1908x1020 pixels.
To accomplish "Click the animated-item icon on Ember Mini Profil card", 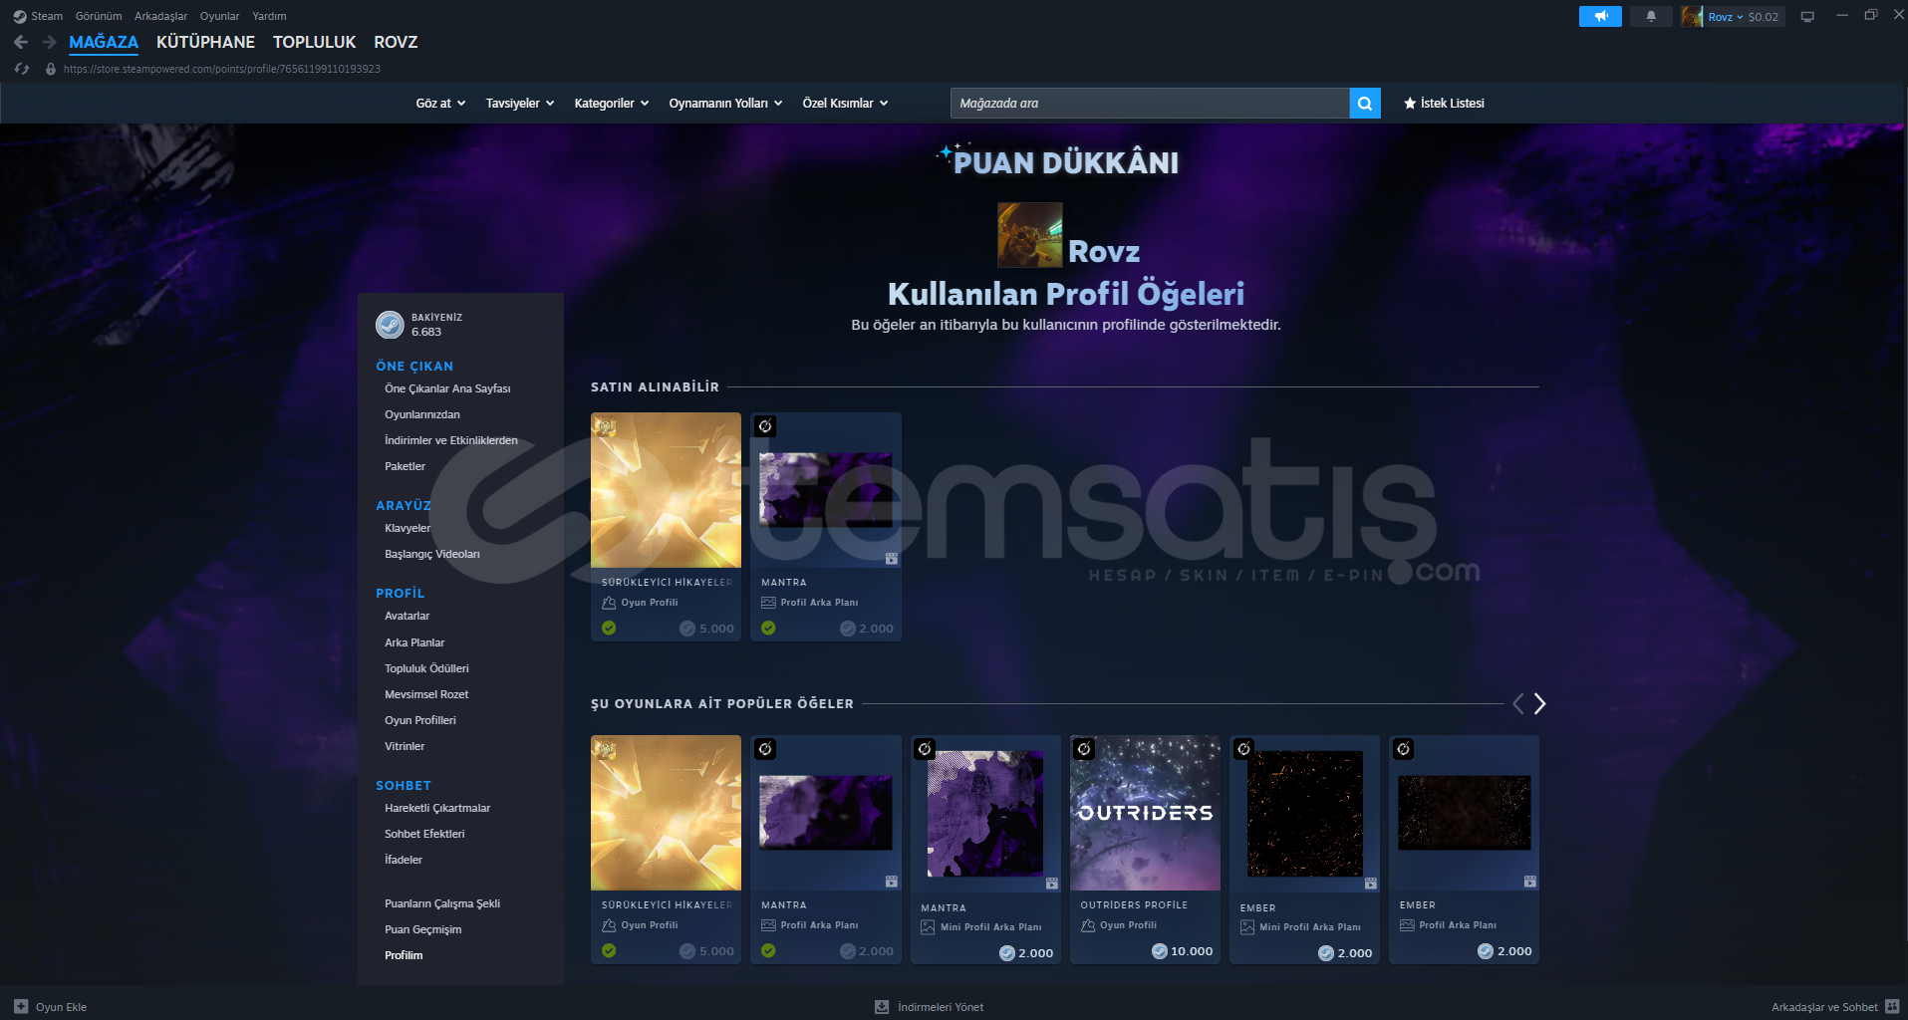I will click(1371, 884).
